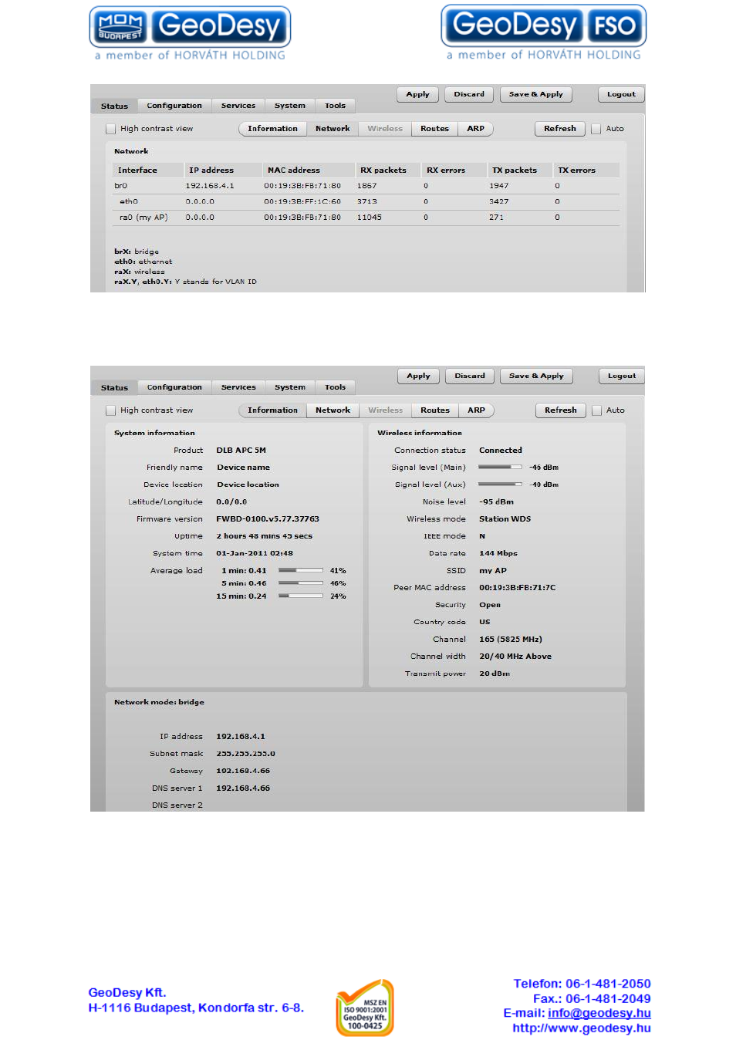Open System tab on the System information panel

tap(289, 387)
